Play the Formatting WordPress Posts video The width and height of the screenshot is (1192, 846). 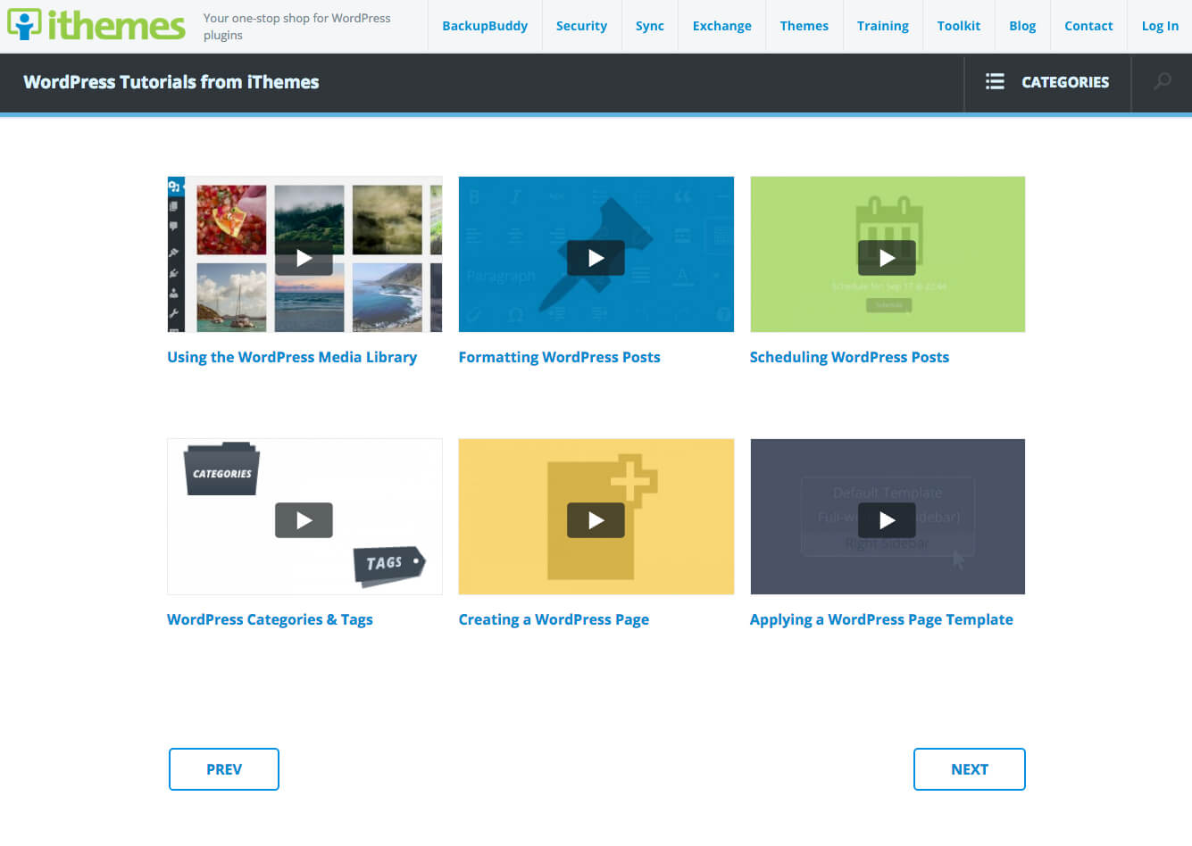(596, 258)
